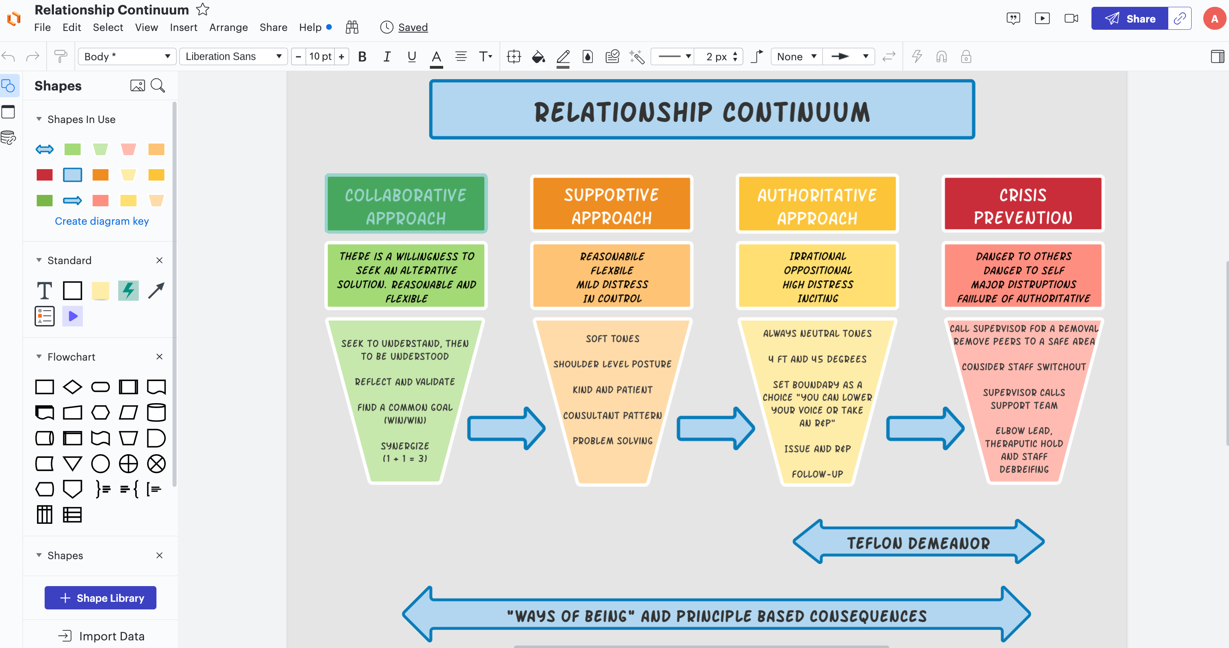The height and width of the screenshot is (648, 1229).
Task: Collapse the Shapes In Use section
Action: [39, 119]
